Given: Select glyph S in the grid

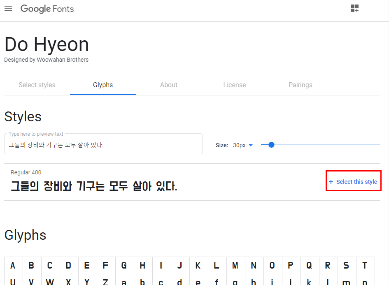Looking at the screenshot, I should point(347,265).
